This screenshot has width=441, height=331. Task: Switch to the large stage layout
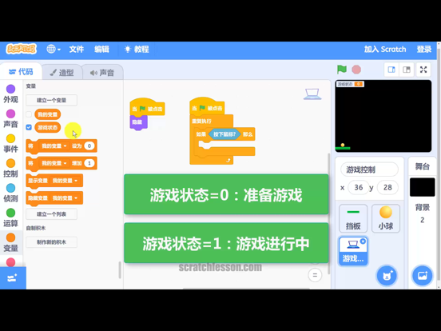click(x=407, y=70)
